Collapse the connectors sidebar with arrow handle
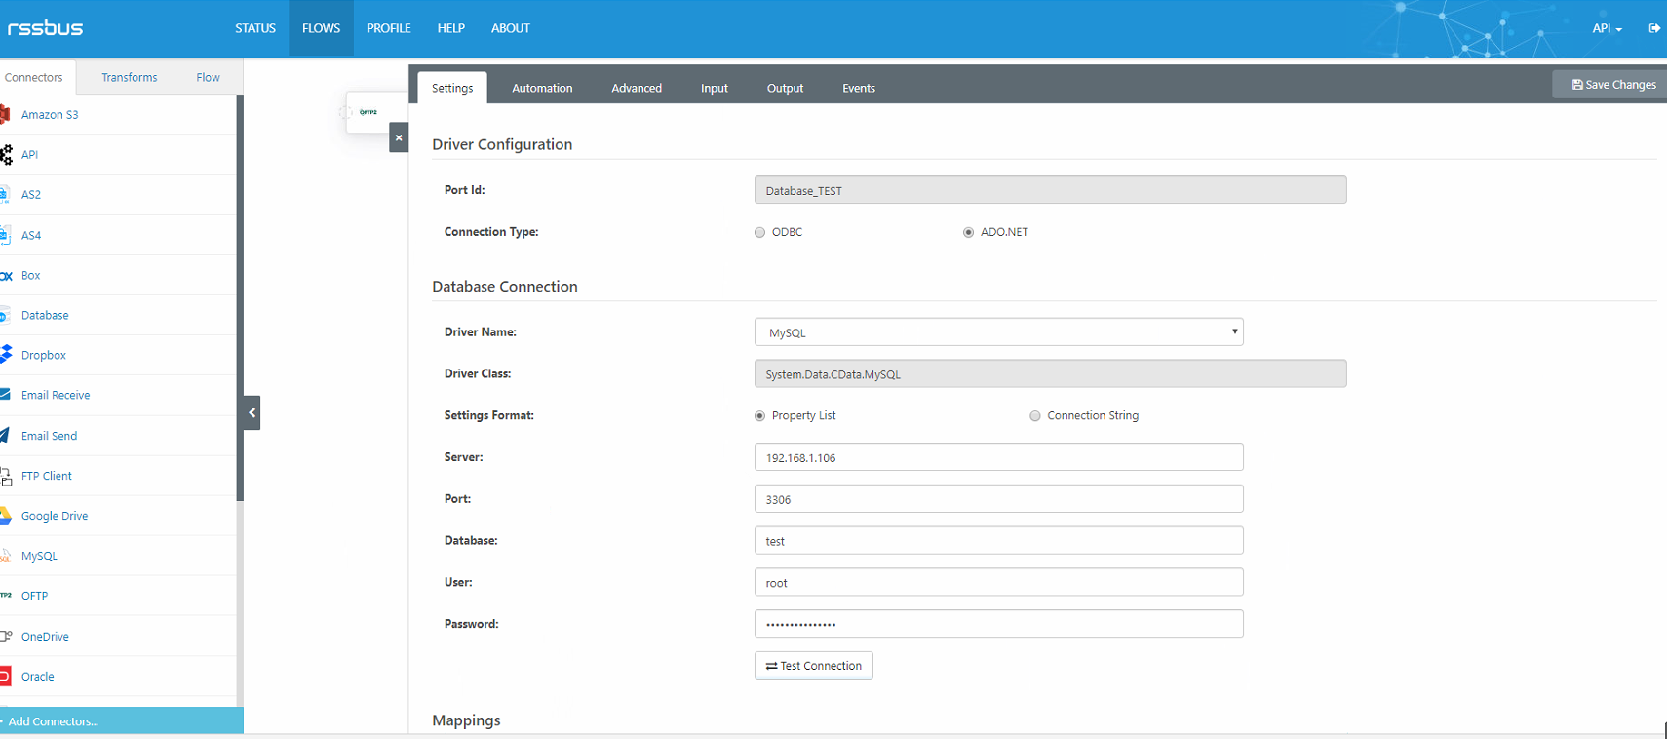 252,412
